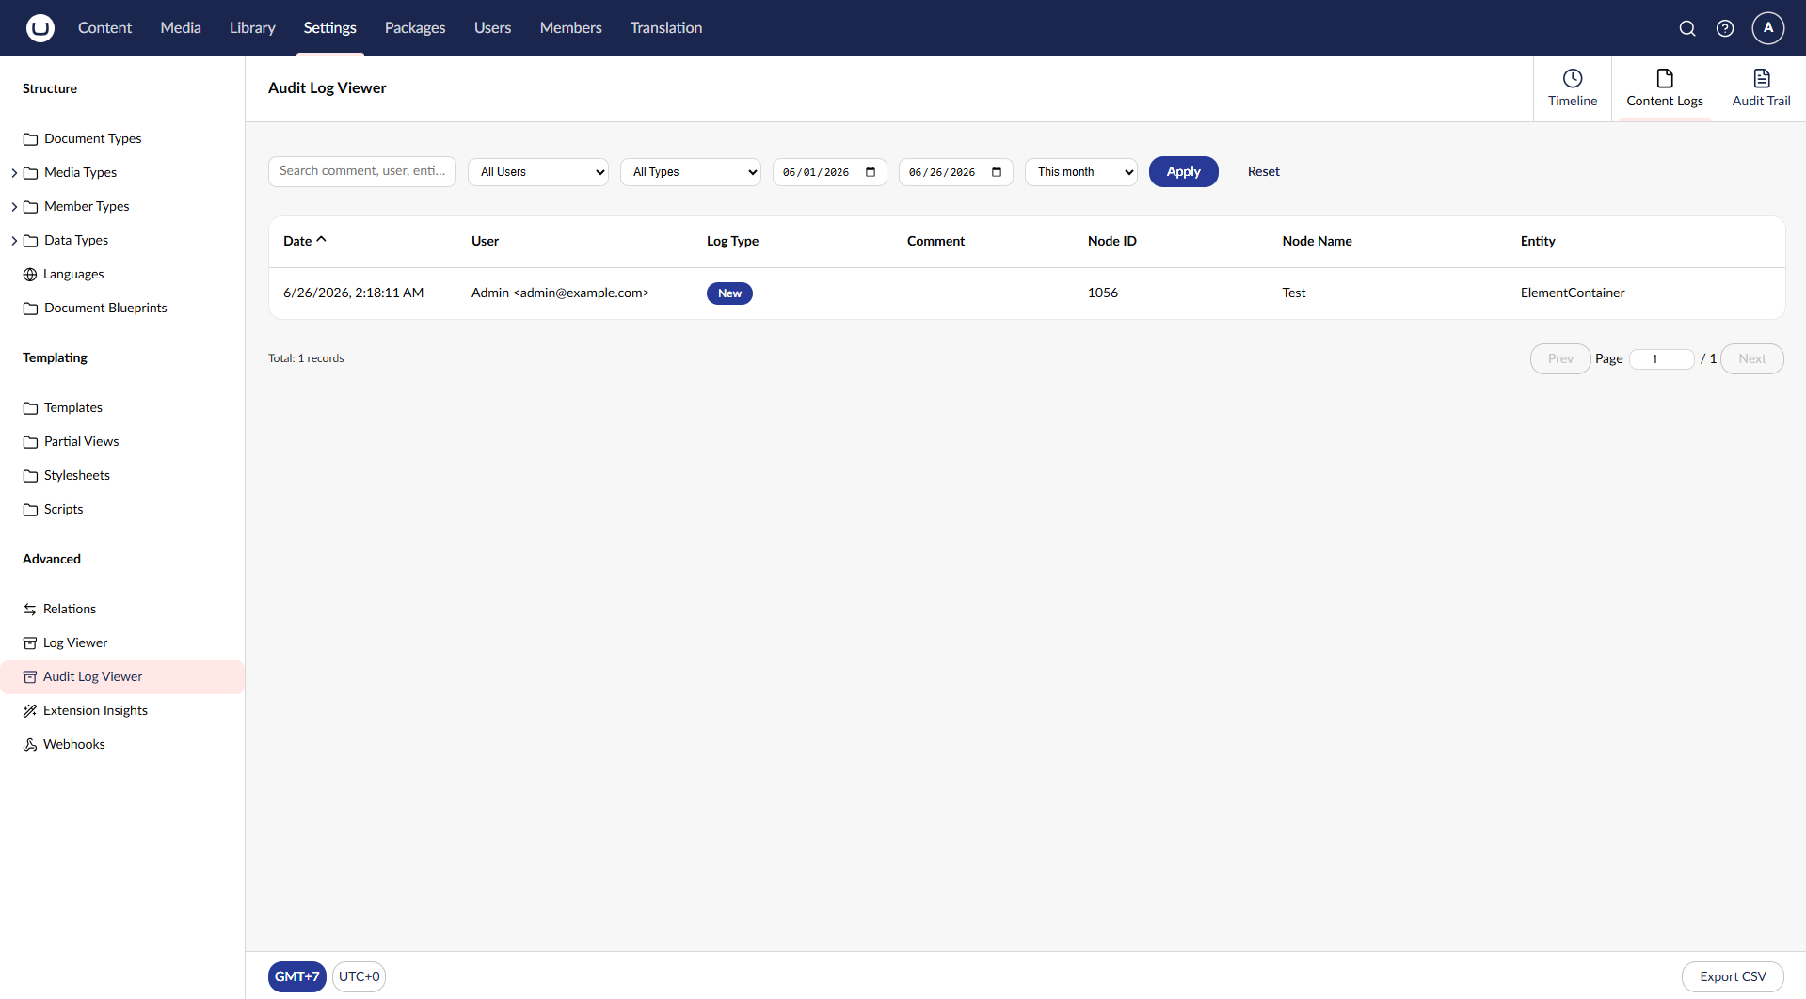Click the Apply button

point(1184,172)
